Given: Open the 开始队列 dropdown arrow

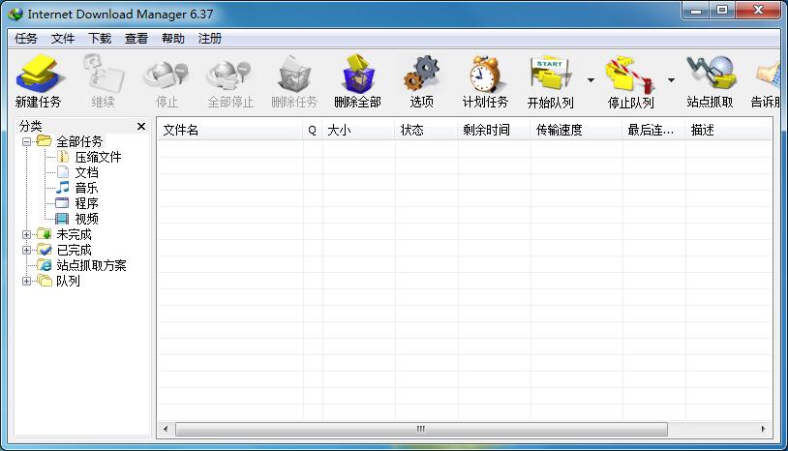Looking at the screenshot, I should (x=591, y=81).
